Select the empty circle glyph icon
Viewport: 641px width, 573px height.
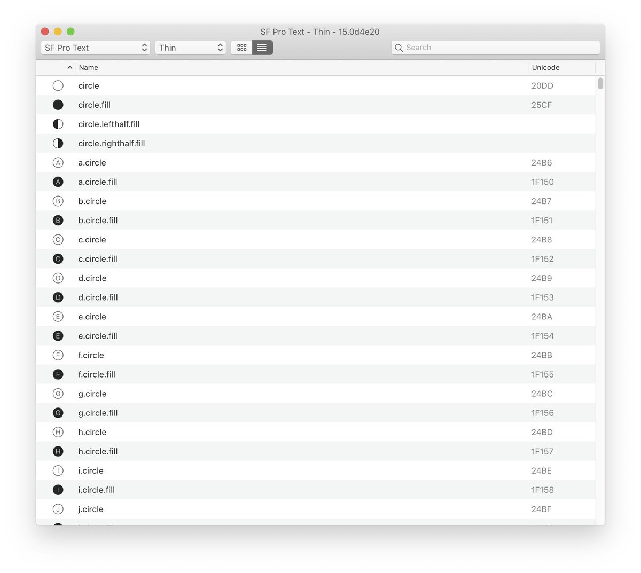pos(58,85)
